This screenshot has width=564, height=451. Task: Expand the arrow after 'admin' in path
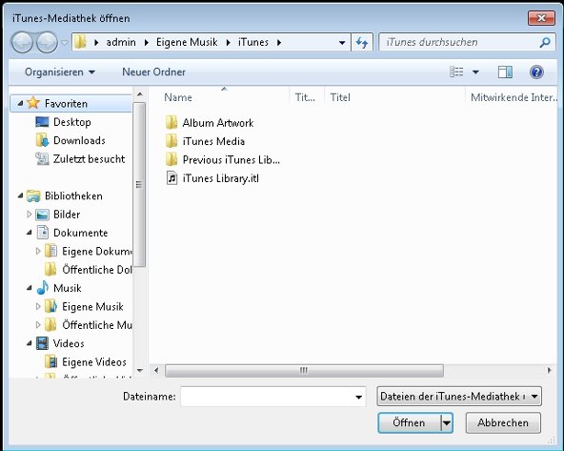[147, 43]
